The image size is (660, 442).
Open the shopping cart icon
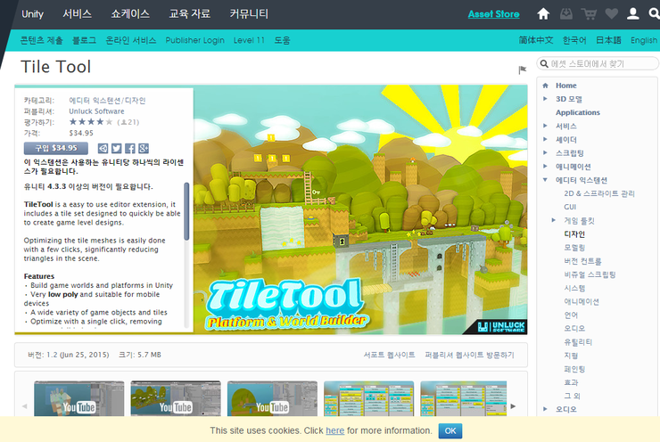(589, 14)
